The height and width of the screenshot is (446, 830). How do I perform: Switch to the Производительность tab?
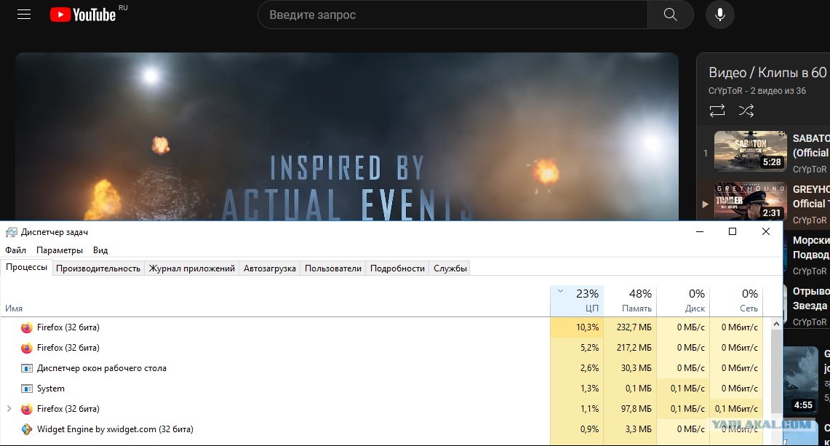pos(98,268)
